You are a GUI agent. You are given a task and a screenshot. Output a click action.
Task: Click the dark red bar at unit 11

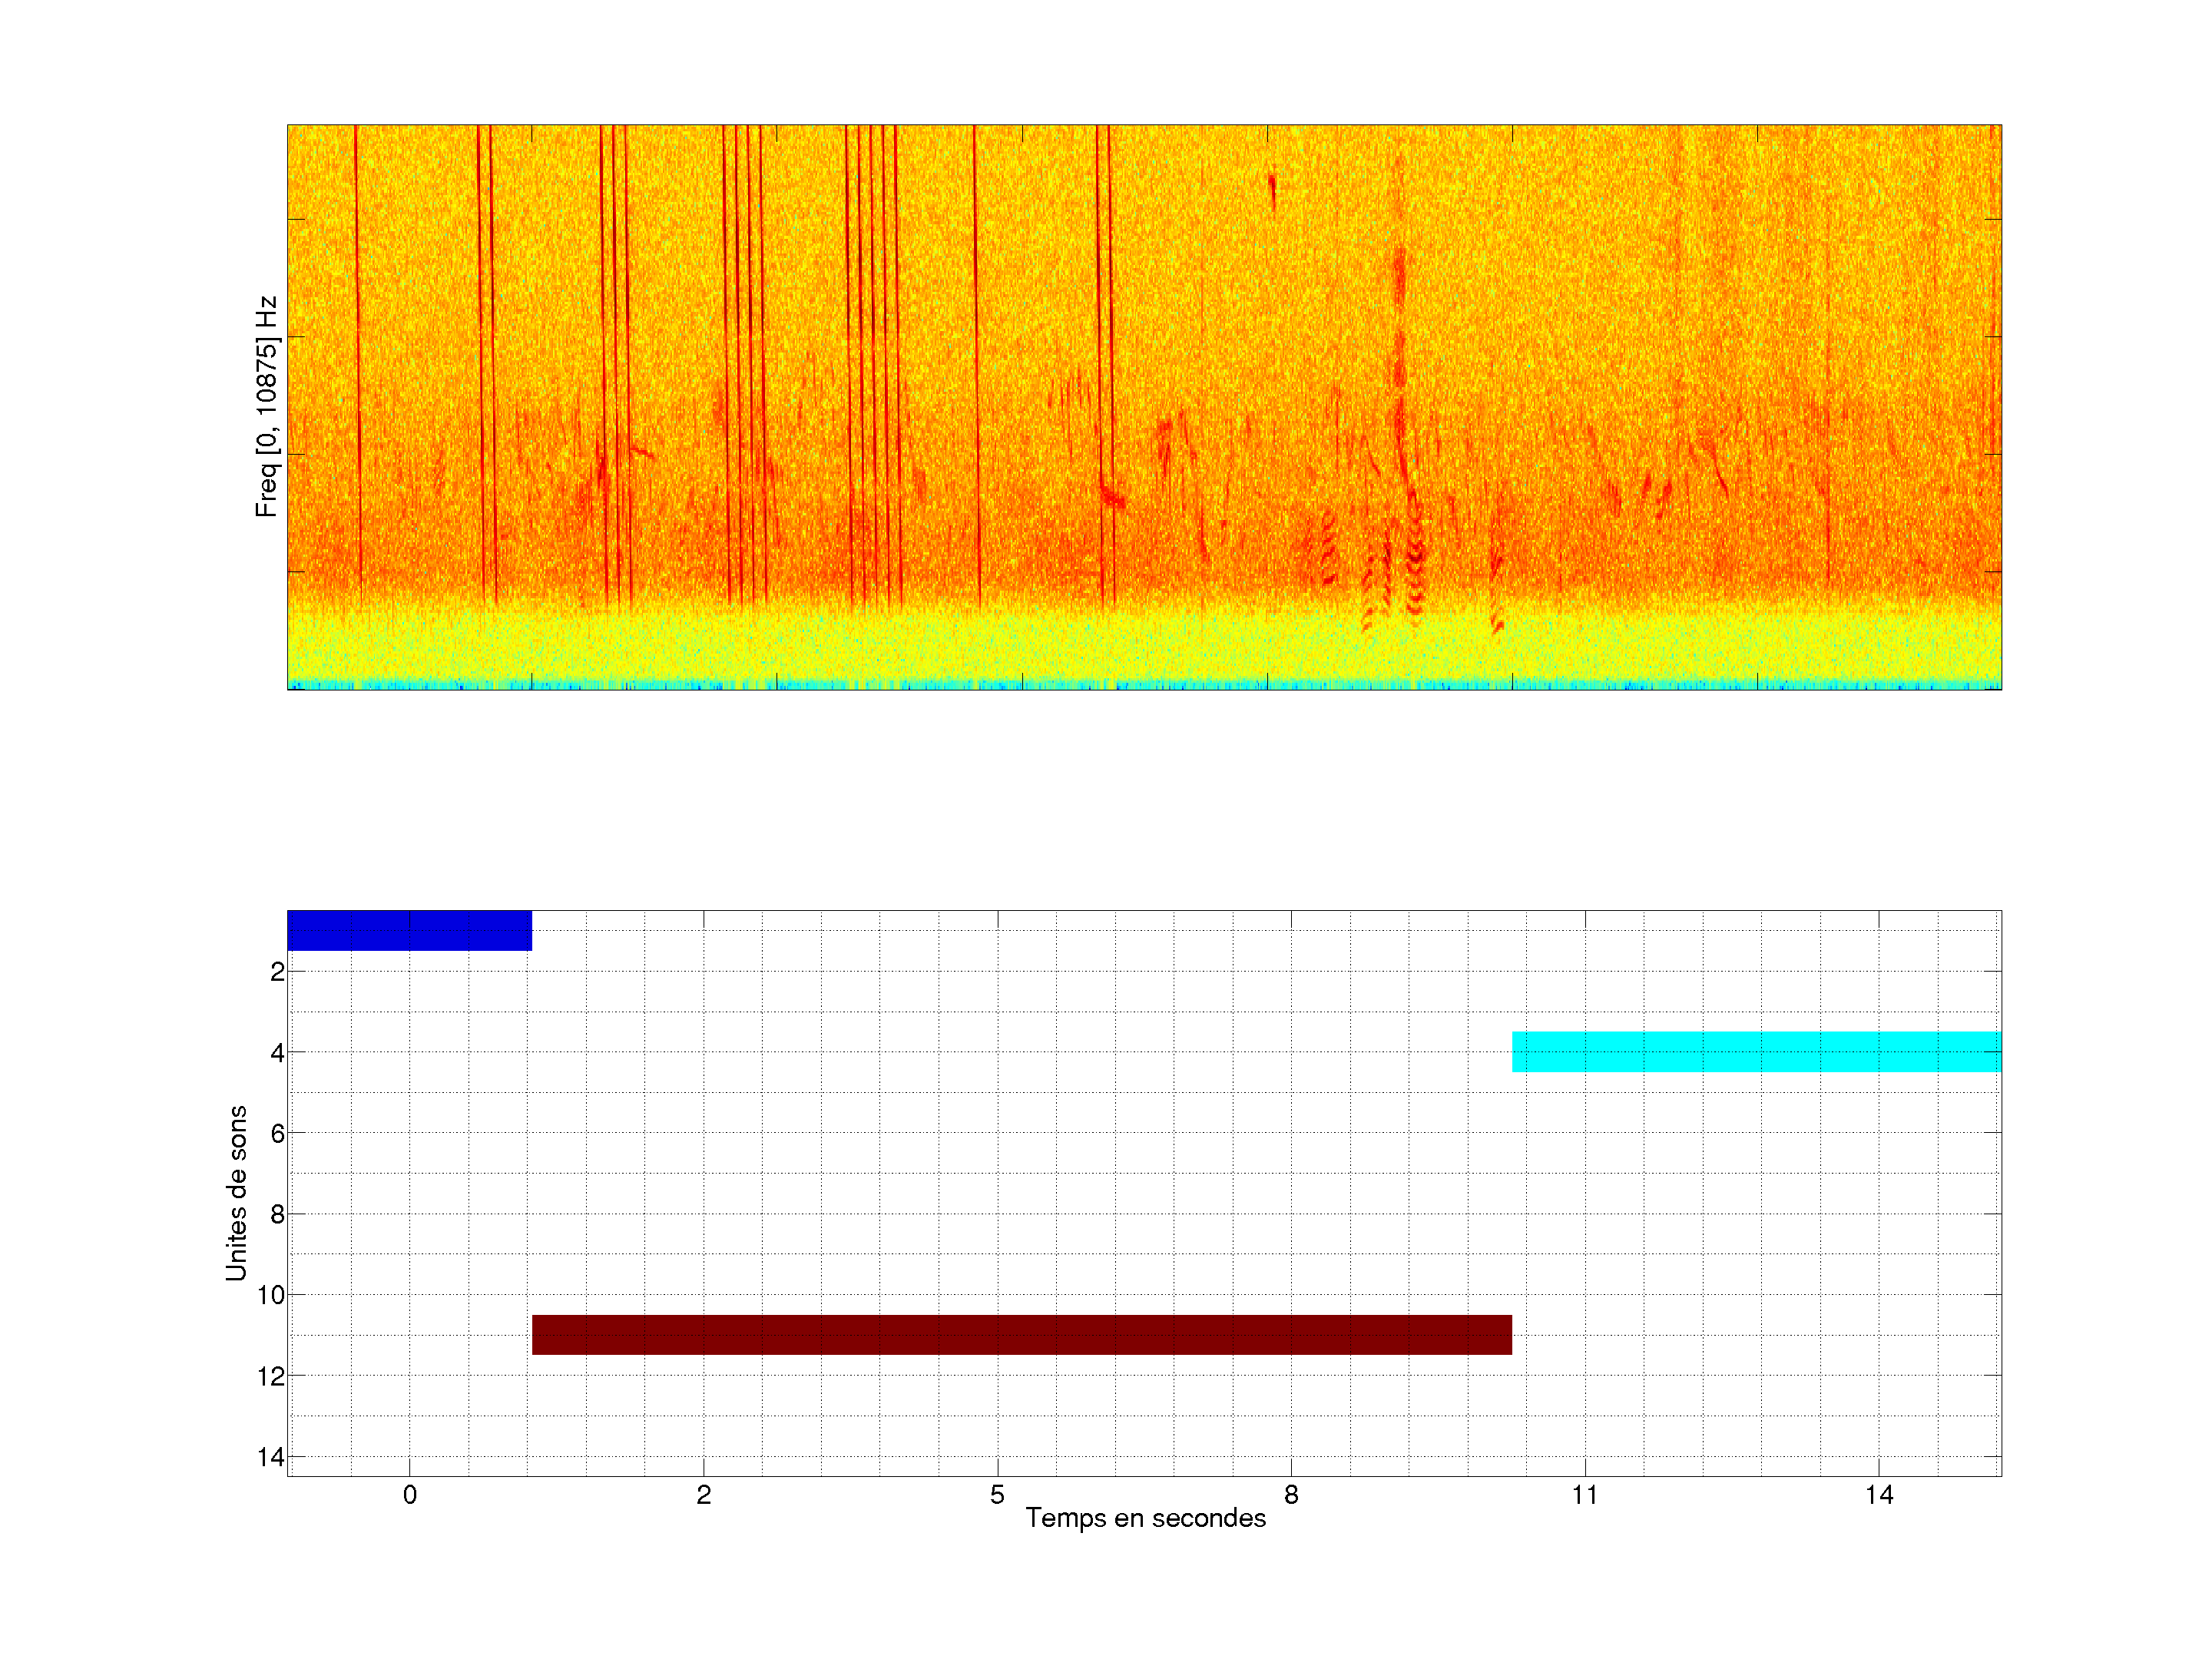(1021, 1334)
